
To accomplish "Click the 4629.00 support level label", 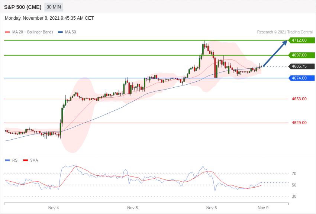I will tap(299, 123).
